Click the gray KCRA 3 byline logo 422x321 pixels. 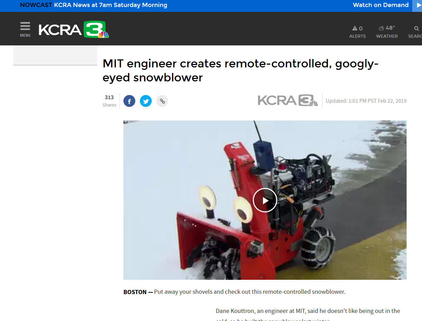(288, 101)
